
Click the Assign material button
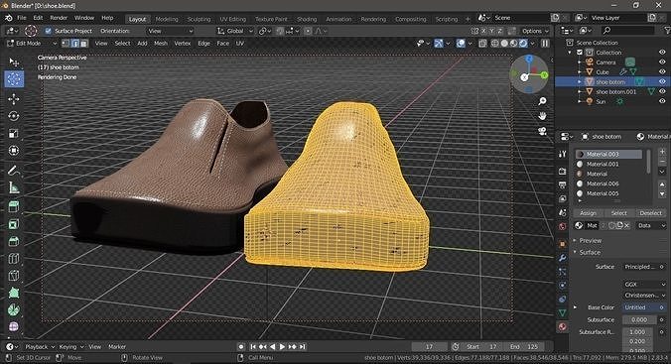pyautogui.click(x=588, y=213)
